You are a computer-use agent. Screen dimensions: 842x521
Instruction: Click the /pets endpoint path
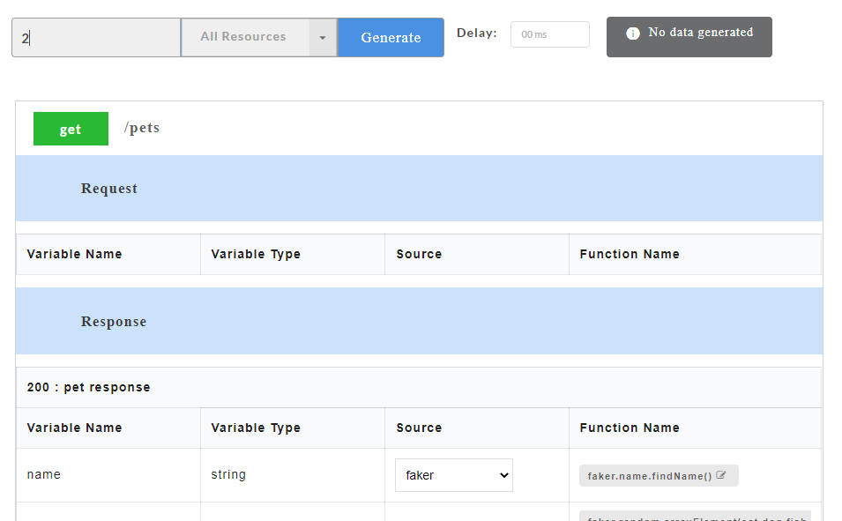(x=142, y=128)
